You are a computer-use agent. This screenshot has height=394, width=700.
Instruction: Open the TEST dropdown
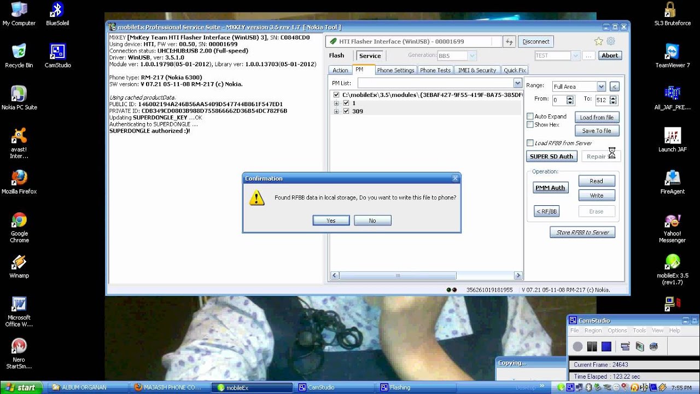click(x=575, y=55)
